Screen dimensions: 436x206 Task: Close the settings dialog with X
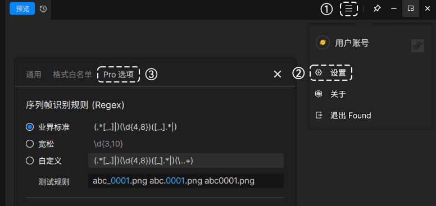coord(278,74)
